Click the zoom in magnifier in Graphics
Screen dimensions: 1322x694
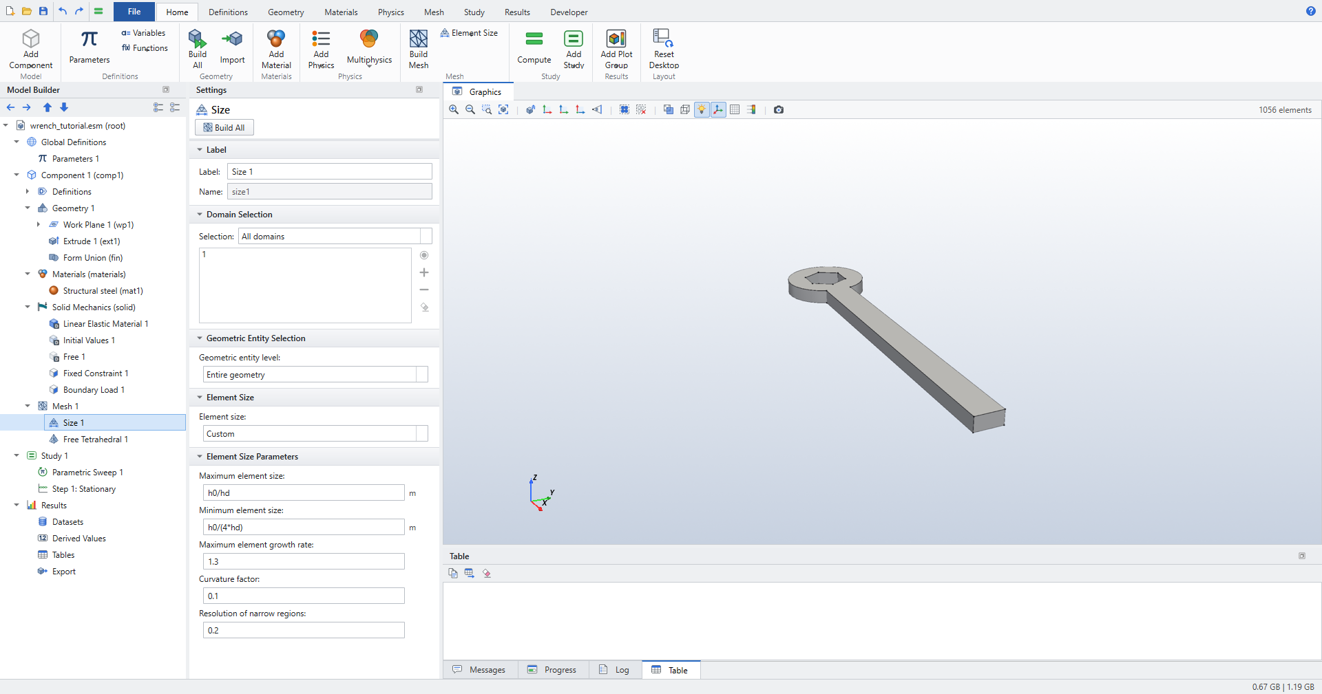tap(454, 109)
